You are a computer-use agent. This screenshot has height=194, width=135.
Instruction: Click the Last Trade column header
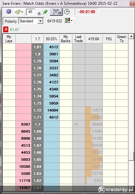[79, 39]
